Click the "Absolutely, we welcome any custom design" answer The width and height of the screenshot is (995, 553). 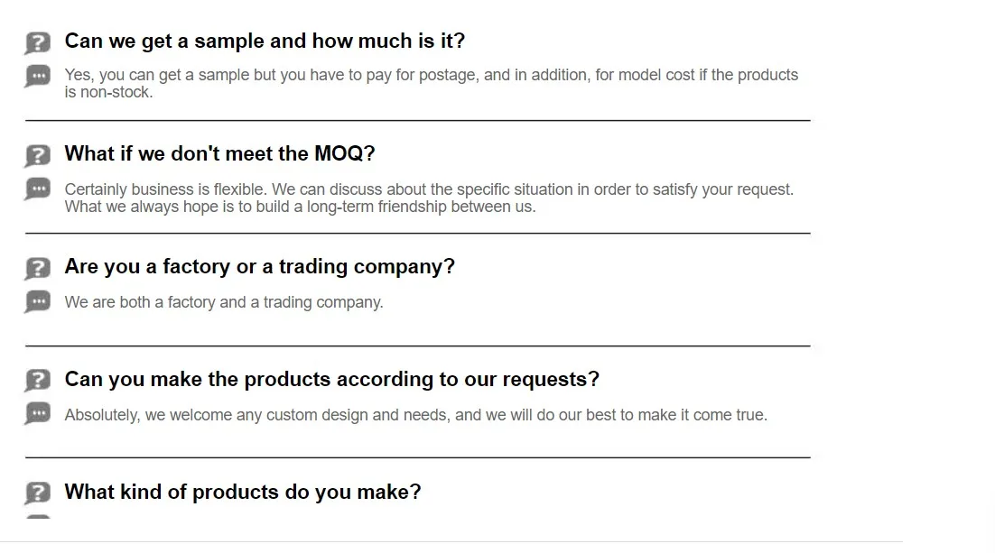tap(415, 415)
